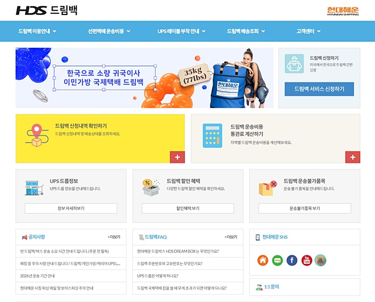Open the green blog SNS icon
This screenshot has height=302, width=375.
click(x=277, y=260)
